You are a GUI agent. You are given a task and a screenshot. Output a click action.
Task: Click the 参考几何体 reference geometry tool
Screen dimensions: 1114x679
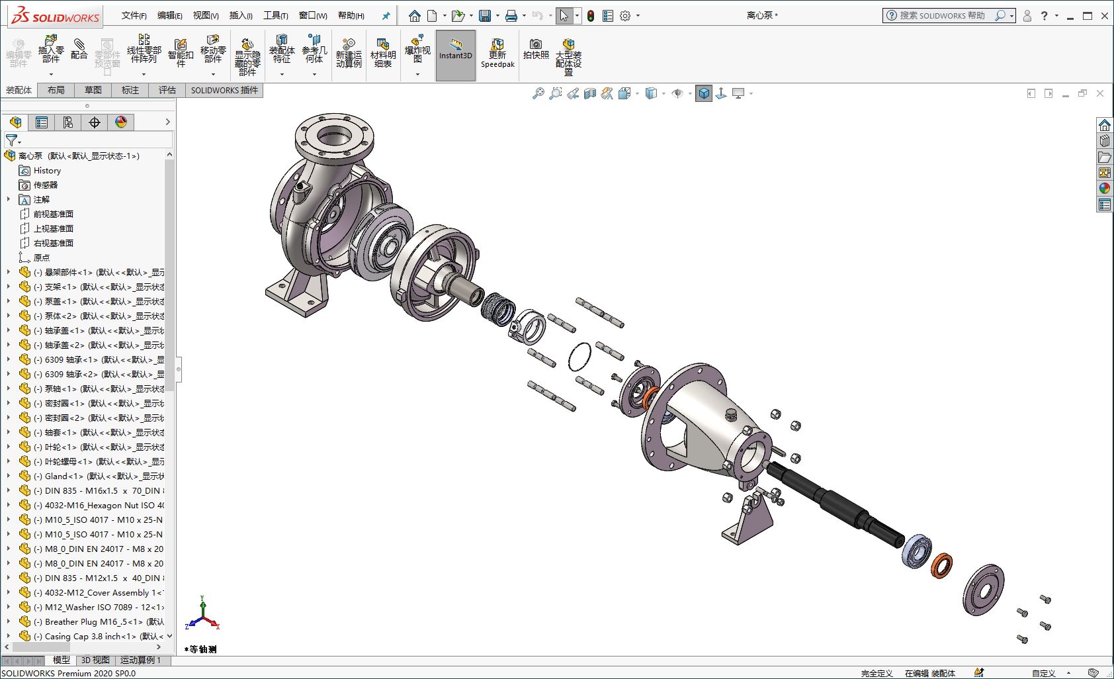(x=314, y=50)
